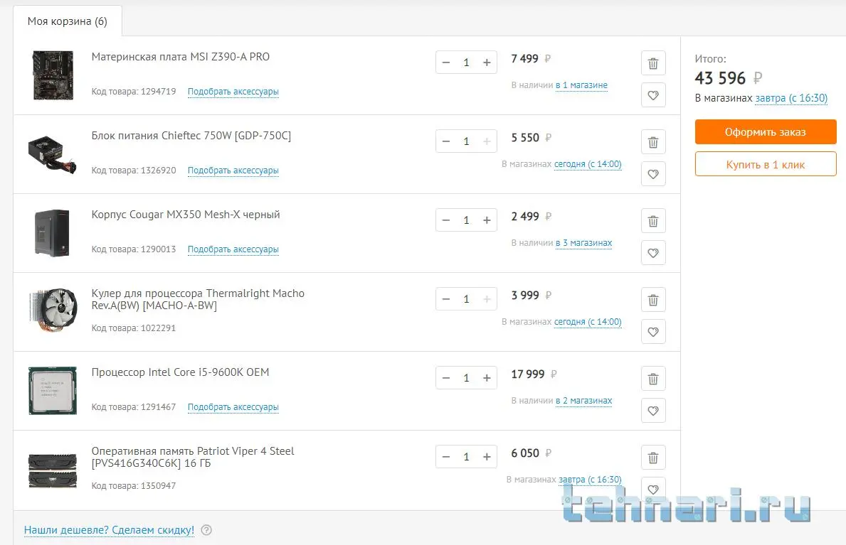Open the Моя корзина (6) tab
This screenshot has height=545, width=846.
click(x=68, y=21)
